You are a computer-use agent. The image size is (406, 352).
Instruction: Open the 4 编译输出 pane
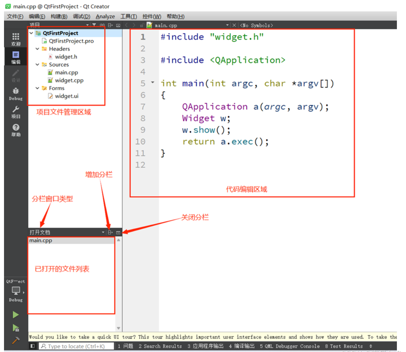click(x=241, y=346)
